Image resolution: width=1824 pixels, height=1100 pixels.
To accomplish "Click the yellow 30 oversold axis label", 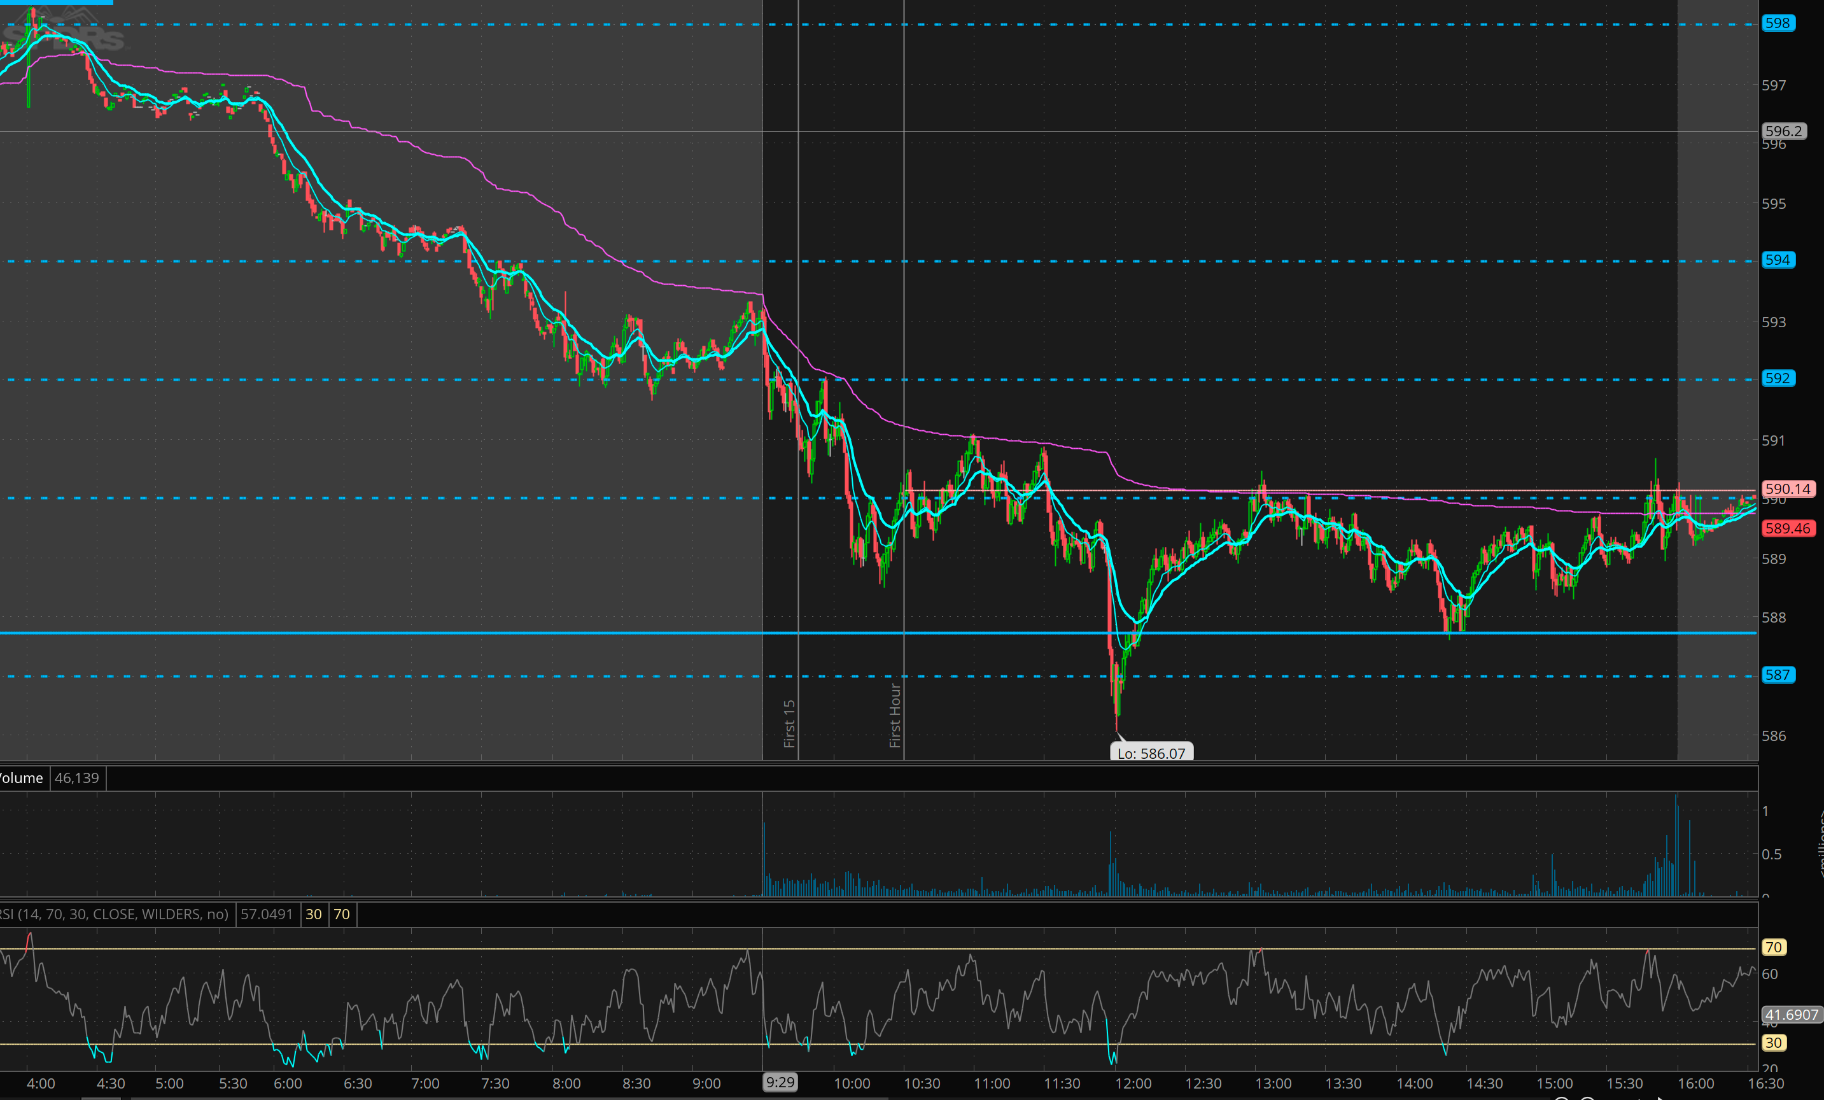I will click(x=1773, y=1042).
